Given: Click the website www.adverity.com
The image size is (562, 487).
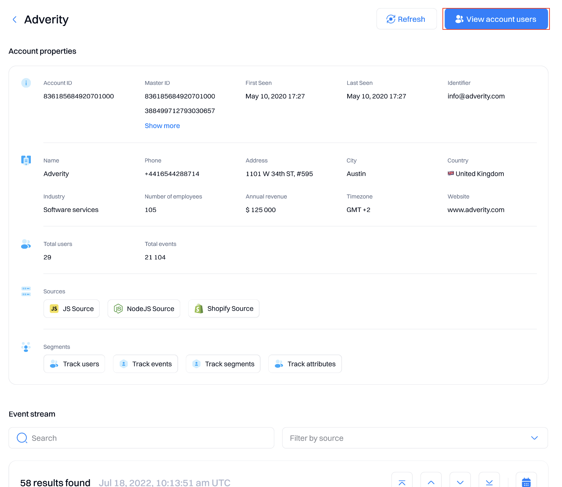Looking at the screenshot, I should (476, 210).
